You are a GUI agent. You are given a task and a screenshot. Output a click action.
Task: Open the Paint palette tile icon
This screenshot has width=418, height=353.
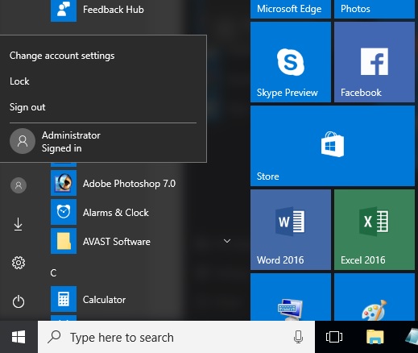[x=375, y=310]
